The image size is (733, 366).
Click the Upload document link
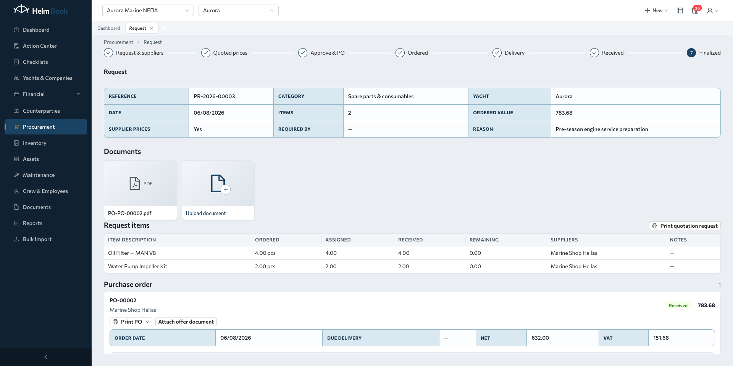coord(206,213)
